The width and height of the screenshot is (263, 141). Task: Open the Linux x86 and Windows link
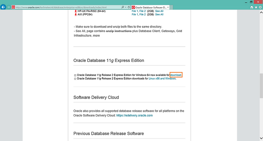tap(162, 79)
